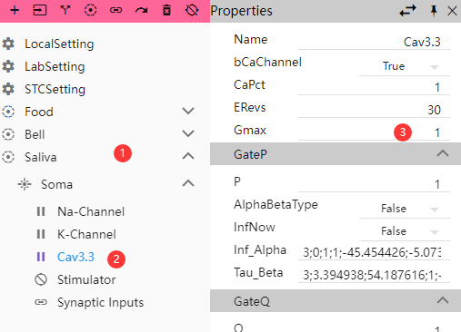Screen dimensions: 461x332
Task: Click the curved redo arrow toolbar icon
Action: point(141,11)
